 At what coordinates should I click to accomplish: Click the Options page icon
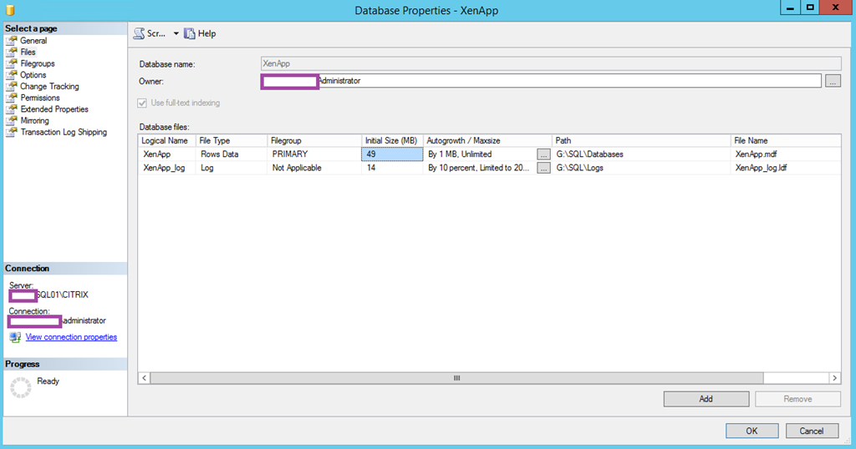pos(12,74)
